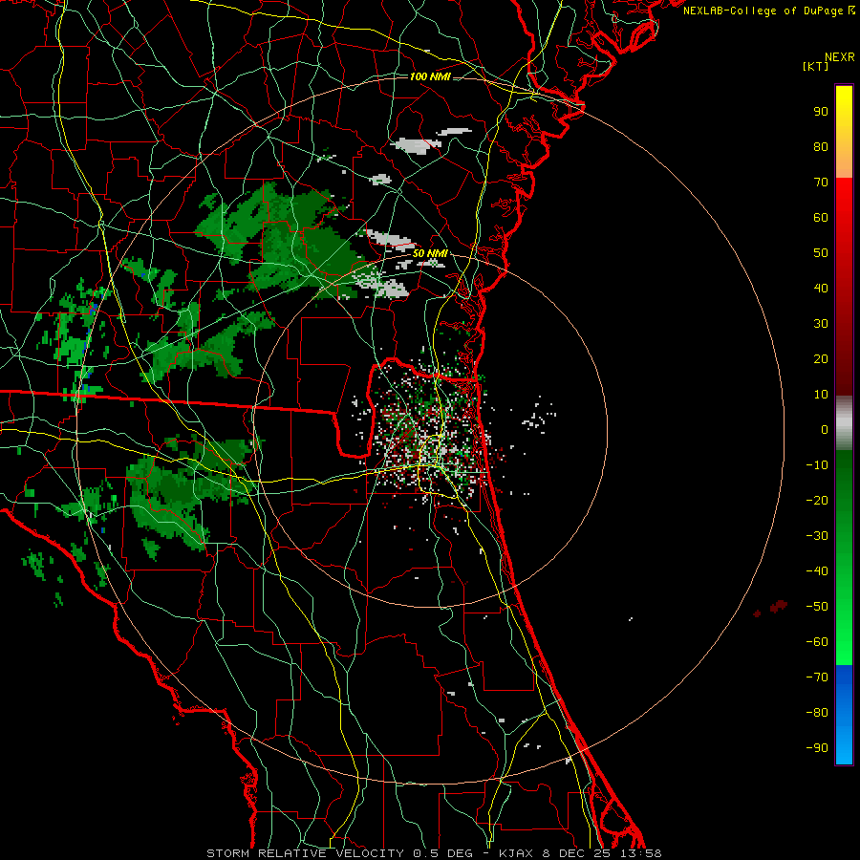Screen dimensions: 860x860
Task: Click the -50 knot scale value
Action: tap(817, 607)
